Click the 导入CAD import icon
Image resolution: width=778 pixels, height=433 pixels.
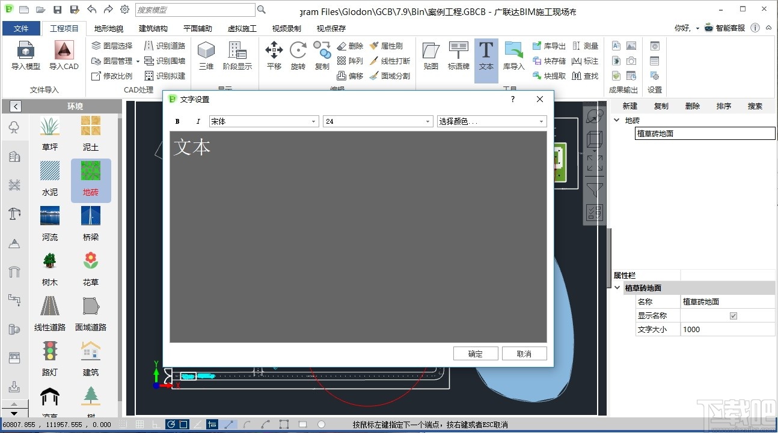pyautogui.click(x=64, y=56)
